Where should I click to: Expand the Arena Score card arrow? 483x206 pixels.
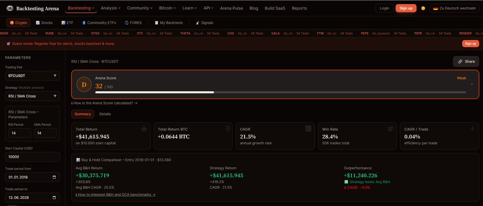click(472, 85)
